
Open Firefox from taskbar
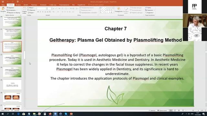click(50, 114)
